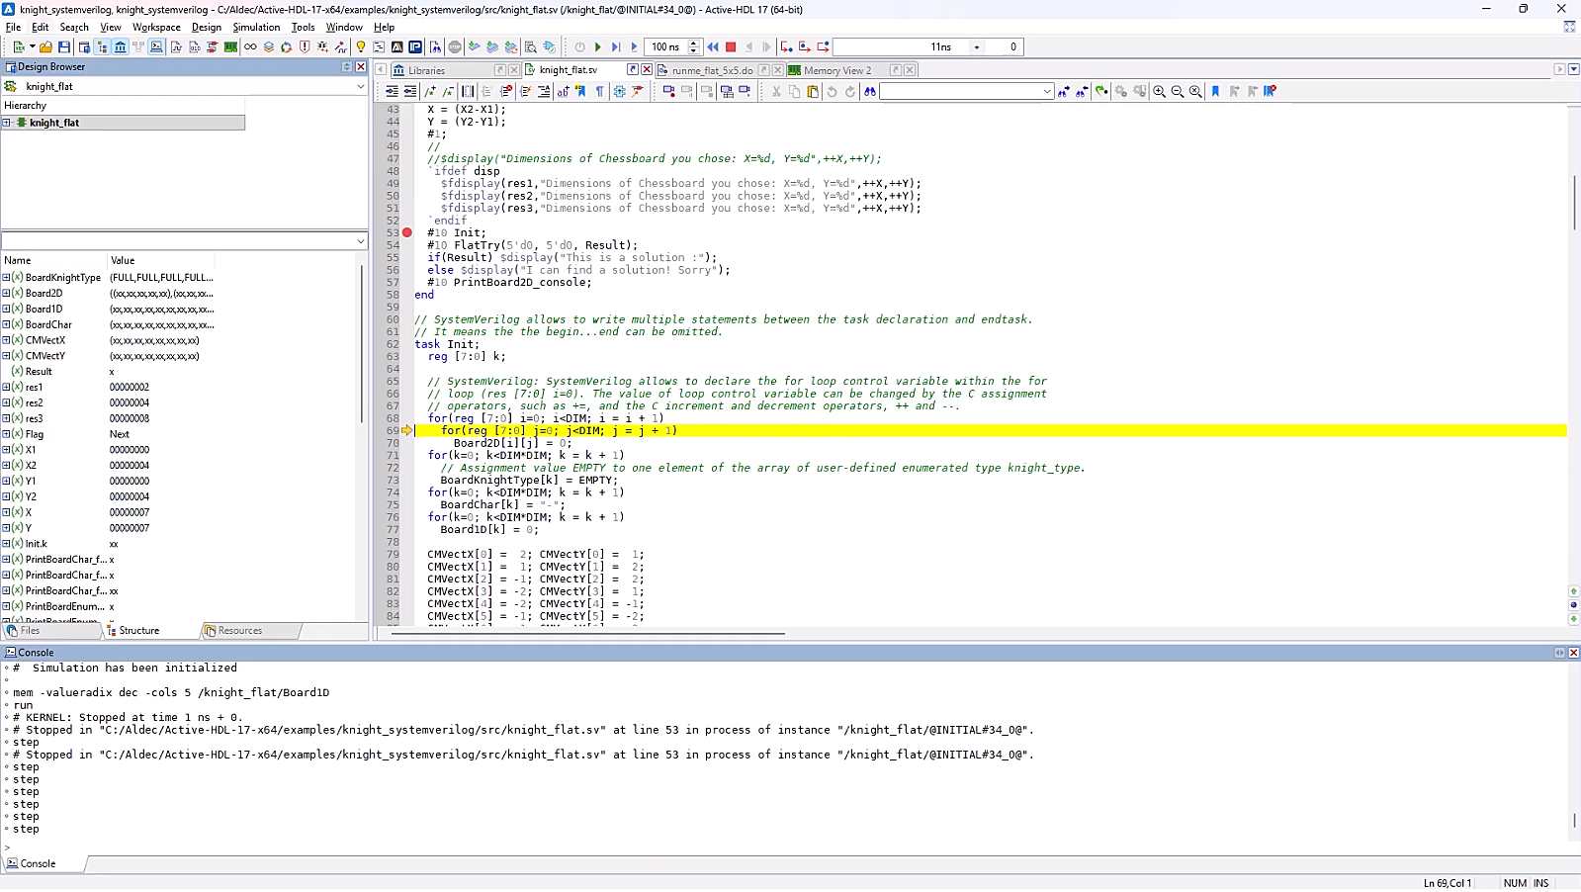Open a file with the folder icon
This screenshot has width=1581, height=892.
[x=45, y=46]
